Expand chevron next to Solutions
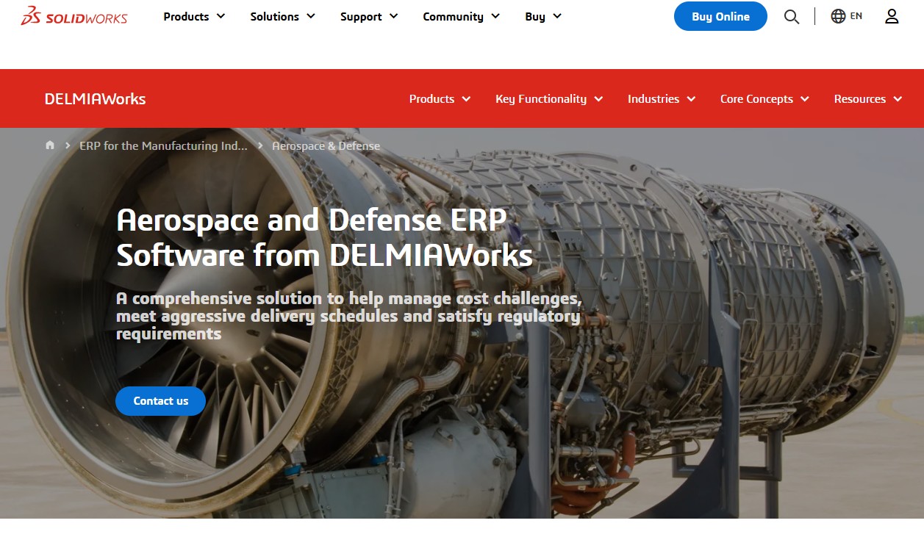Screen dimensions: 924x537 pyautogui.click(x=310, y=16)
